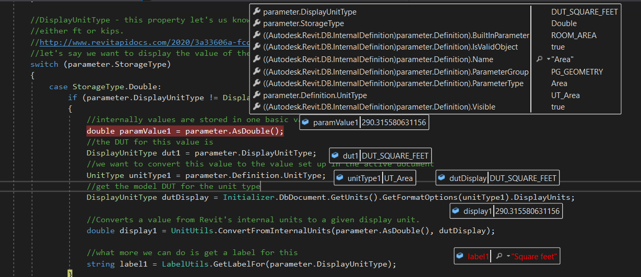Click the UT_Area value in watch list
This screenshot has height=277, width=641.
pyautogui.click(x=565, y=95)
